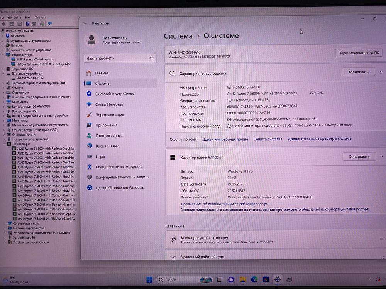
Task: Click the Bluetooth icon in device tree
Action: 8,36
